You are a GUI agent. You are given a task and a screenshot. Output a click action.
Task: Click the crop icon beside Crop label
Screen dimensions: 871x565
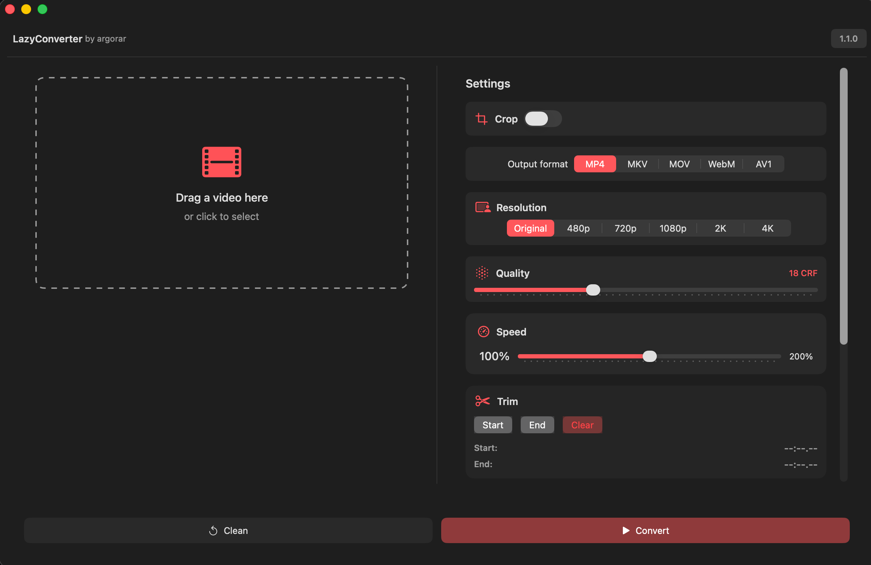[x=481, y=119]
